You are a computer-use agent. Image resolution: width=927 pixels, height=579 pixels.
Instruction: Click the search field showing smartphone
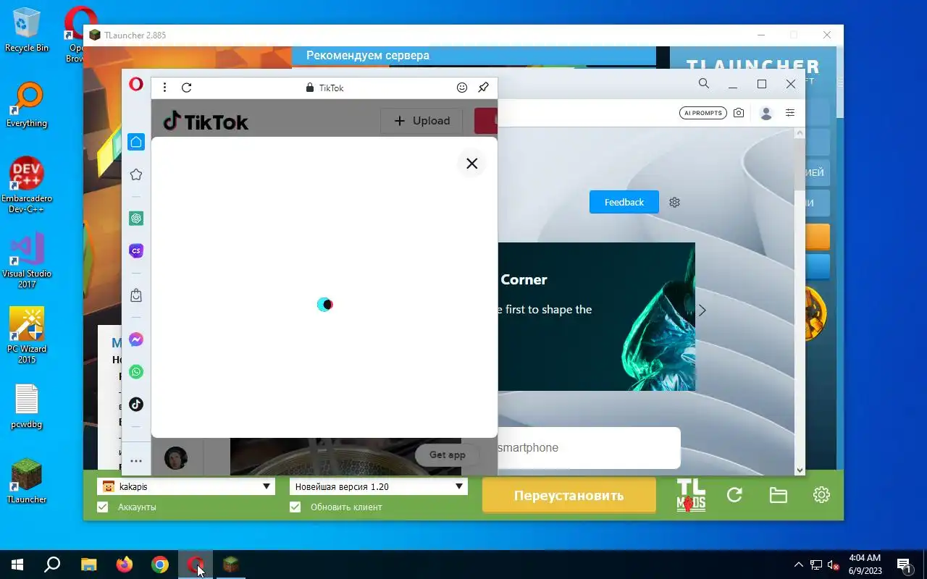(x=589, y=447)
